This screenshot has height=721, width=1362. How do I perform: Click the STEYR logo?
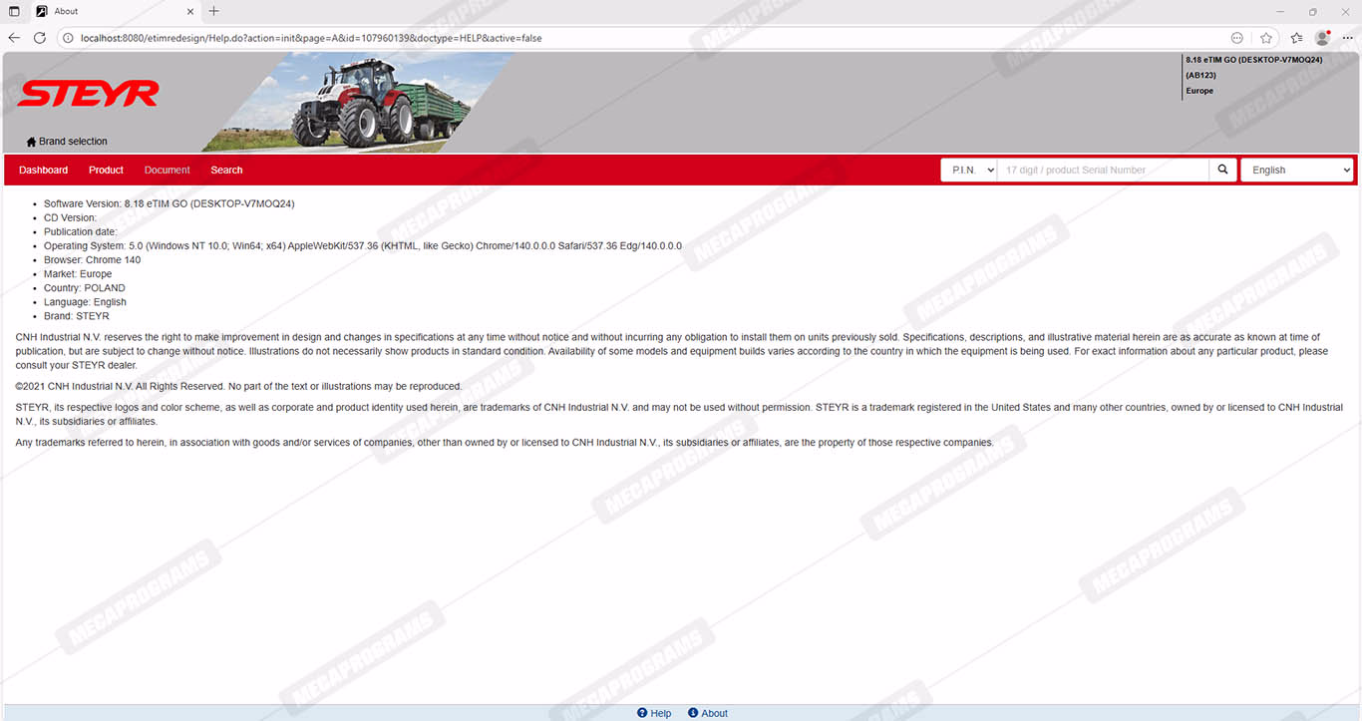pyautogui.click(x=88, y=95)
